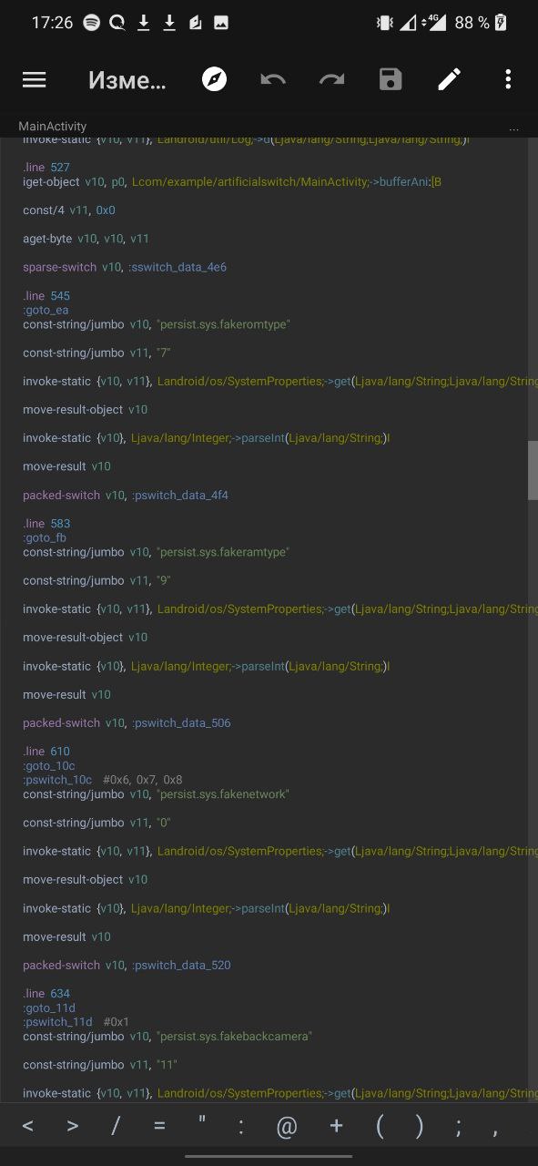The width and height of the screenshot is (538, 1166).
Task: Insert the equals sign symbol
Action: (159, 1127)
